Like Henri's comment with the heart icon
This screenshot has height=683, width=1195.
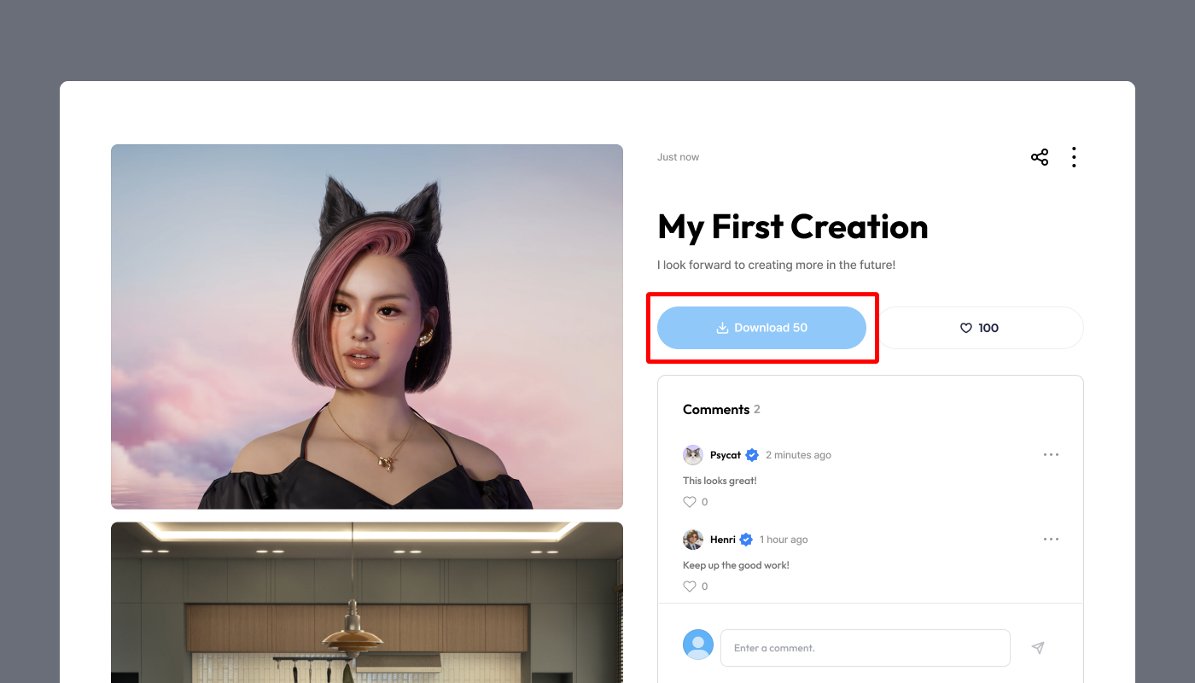(x=690, y=587)
